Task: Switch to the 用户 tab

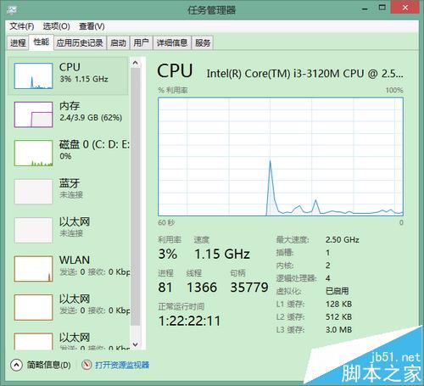Action: click(141, 42)
